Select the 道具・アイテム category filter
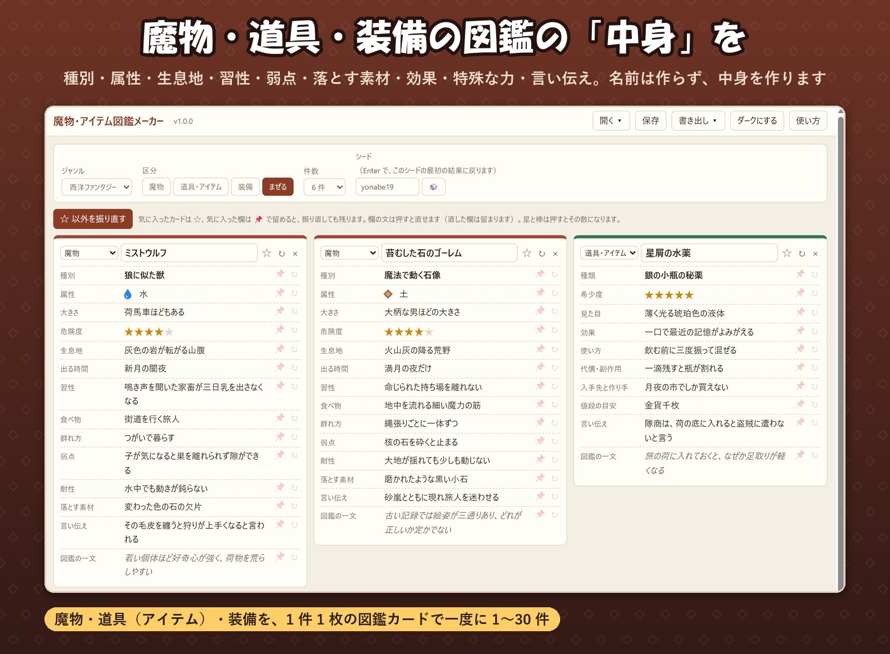The width and height of the screenshot is (890, 654). pyautogui.click(x=201, y=187)
